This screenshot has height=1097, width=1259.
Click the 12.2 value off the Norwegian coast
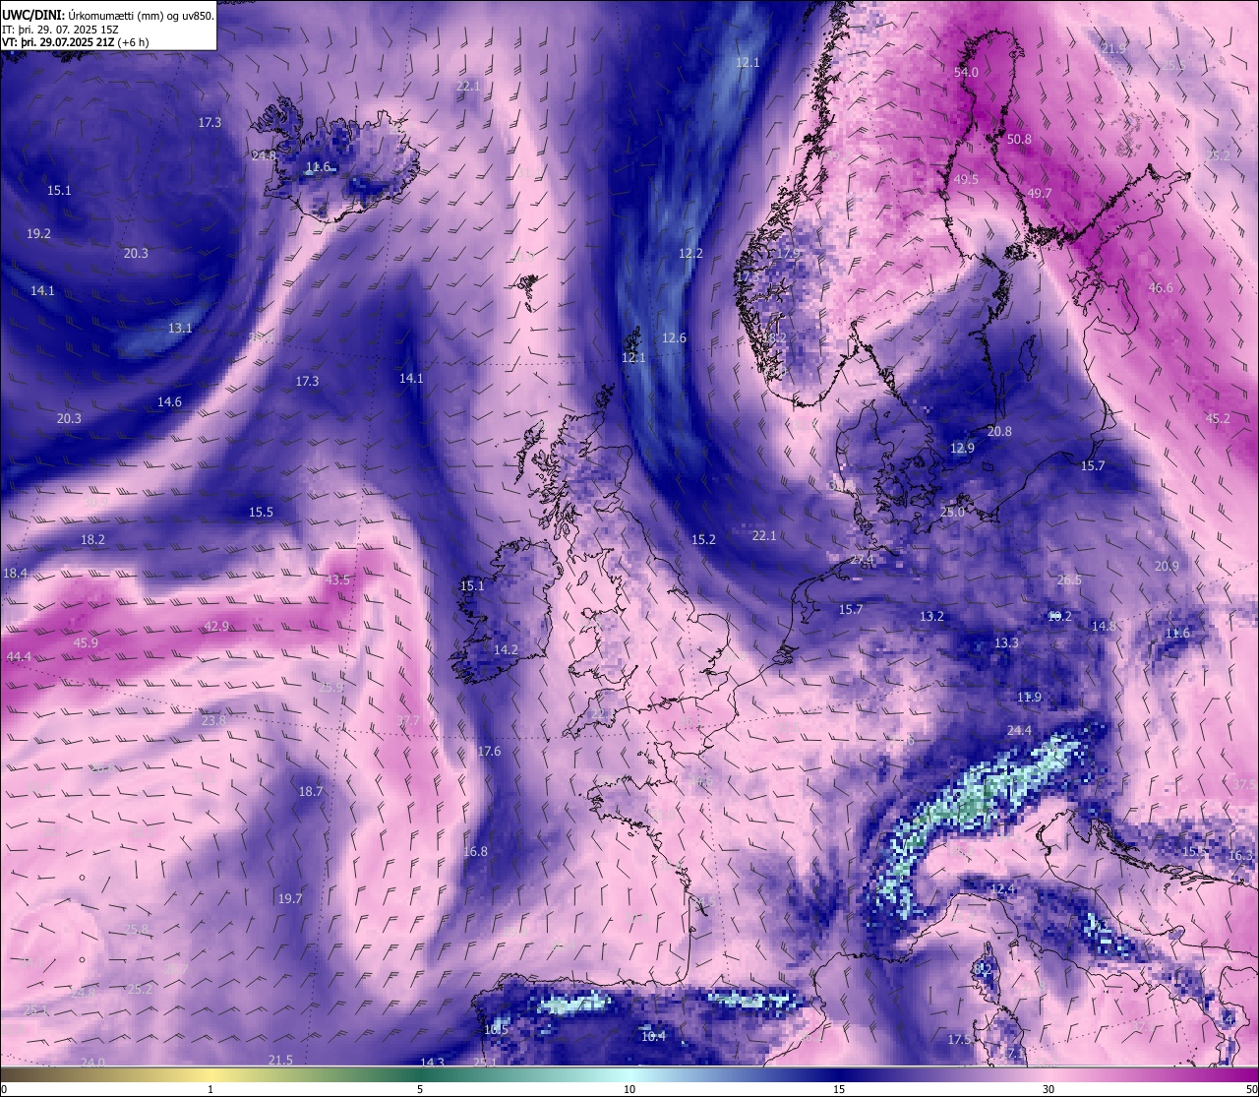(690, 254)
